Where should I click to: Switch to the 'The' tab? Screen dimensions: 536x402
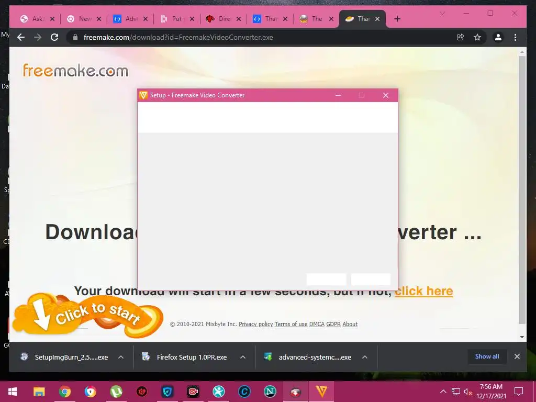coord(317,19)
